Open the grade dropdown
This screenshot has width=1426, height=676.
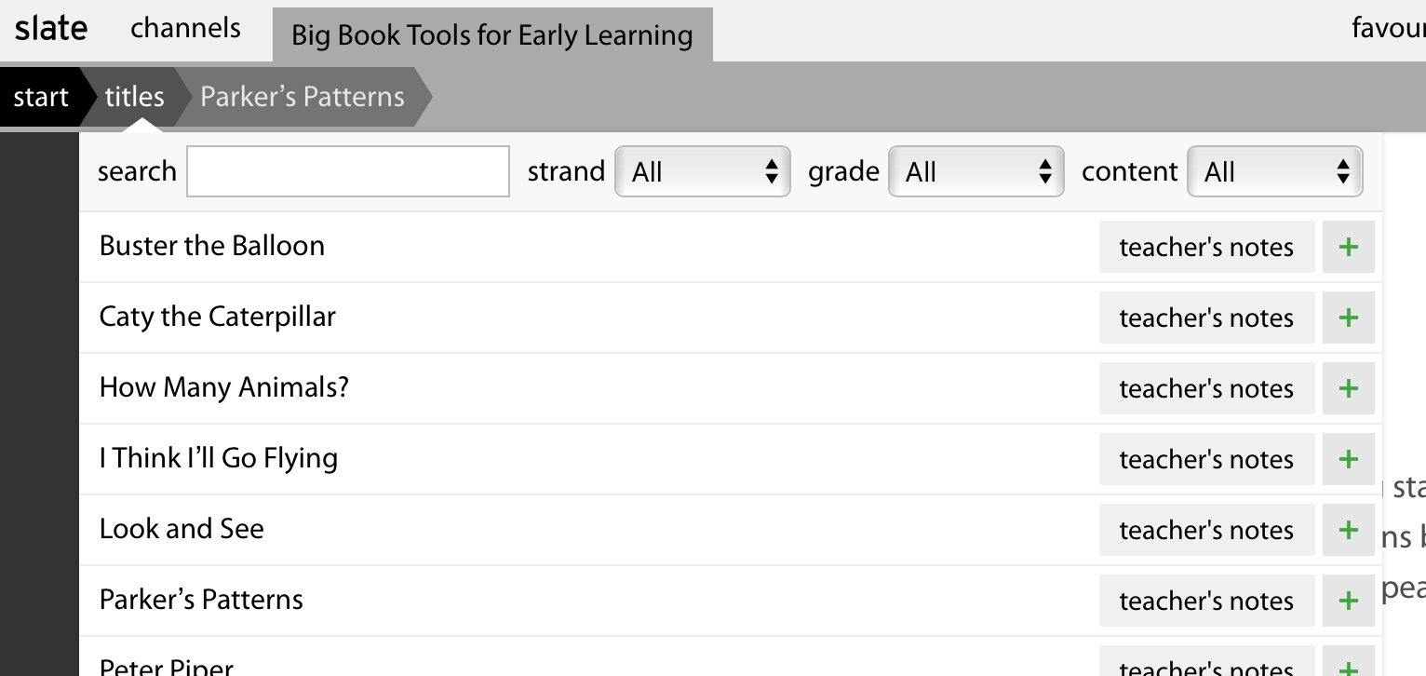pyautogui.click(x=976, y=171)
